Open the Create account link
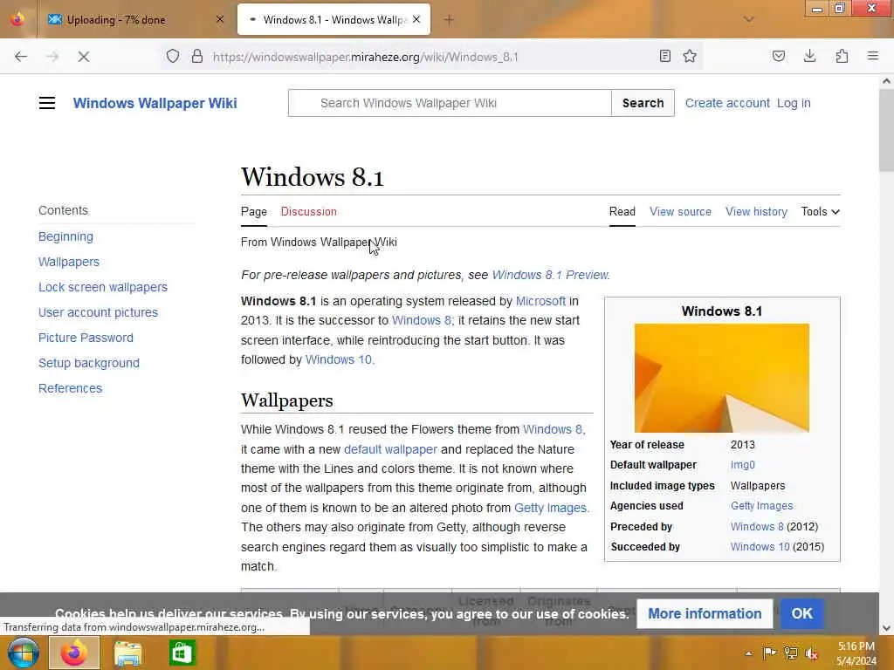 click(727, 103)
